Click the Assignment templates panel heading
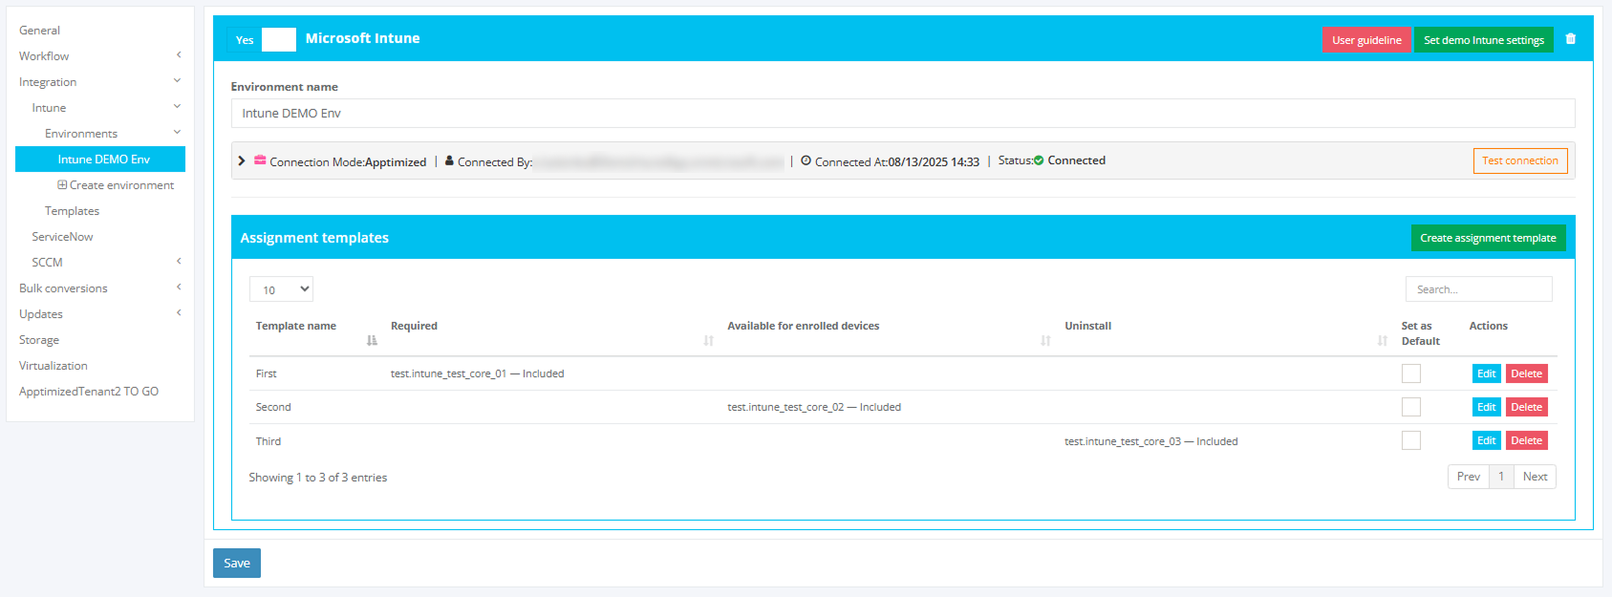 pos(314,238)
